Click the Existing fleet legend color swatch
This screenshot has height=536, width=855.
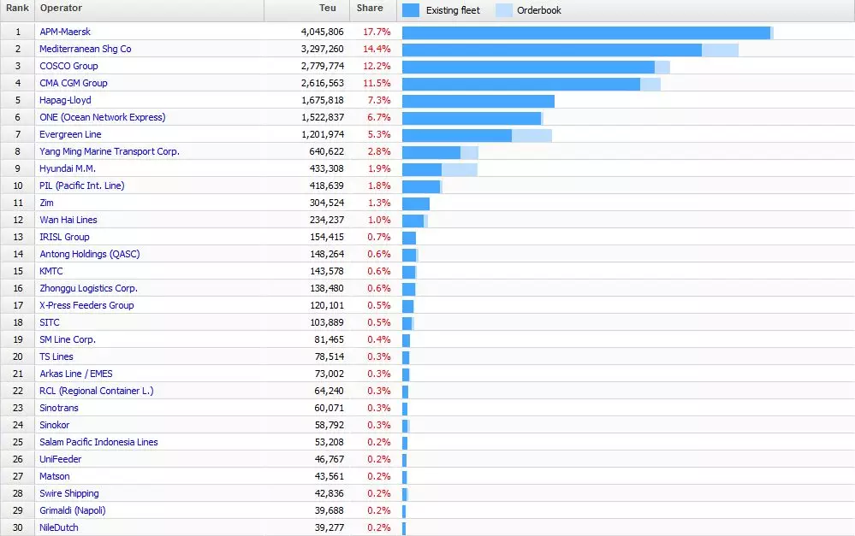(411, 10)
